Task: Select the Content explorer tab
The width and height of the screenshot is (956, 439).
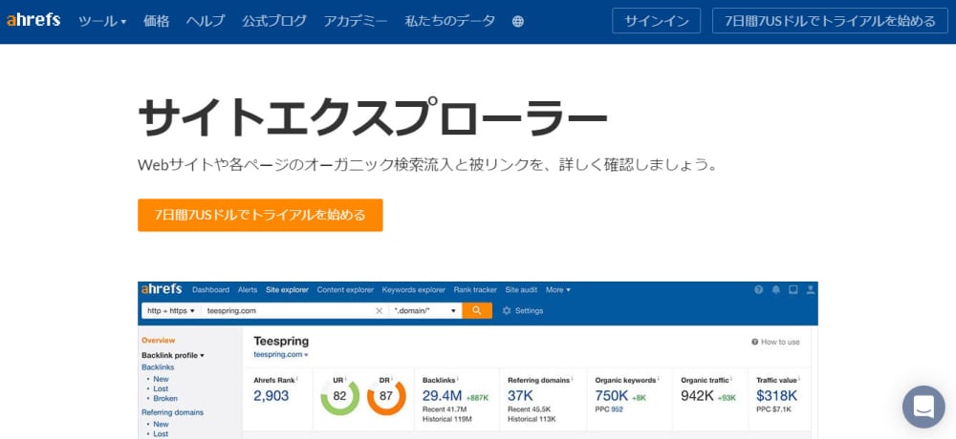Action: 345,290
